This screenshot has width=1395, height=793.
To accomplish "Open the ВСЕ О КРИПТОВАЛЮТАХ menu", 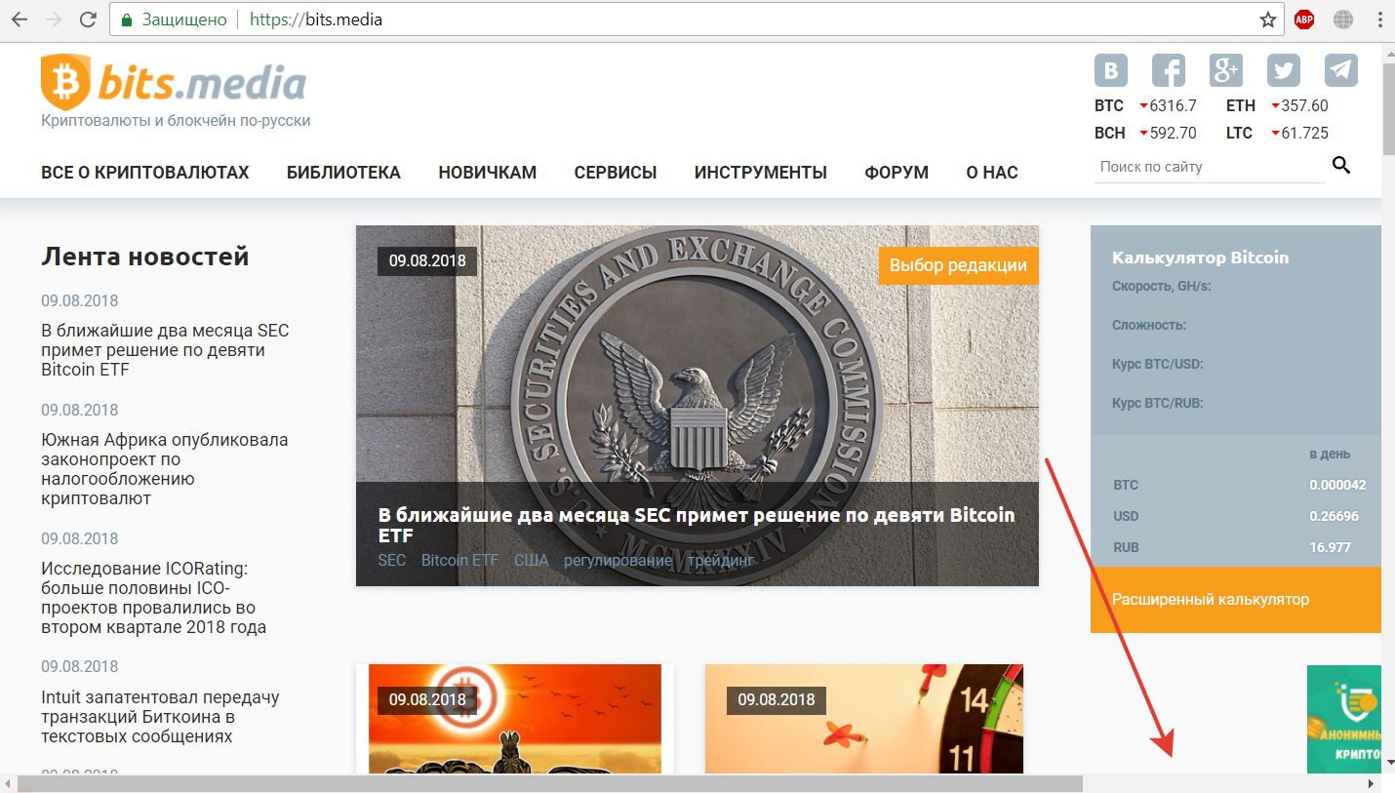I will pyautogui.click(x=145, y=173).
